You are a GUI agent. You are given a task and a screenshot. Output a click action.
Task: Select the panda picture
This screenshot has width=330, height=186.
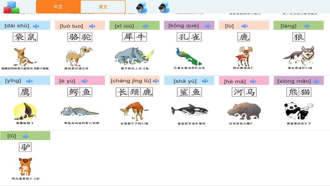click(x=299, y=111)
